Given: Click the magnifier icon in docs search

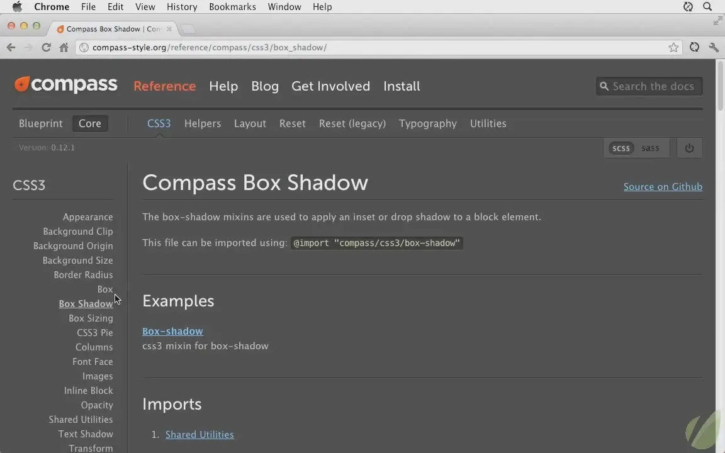Looking at the screenshot, I should pos(604,86).
